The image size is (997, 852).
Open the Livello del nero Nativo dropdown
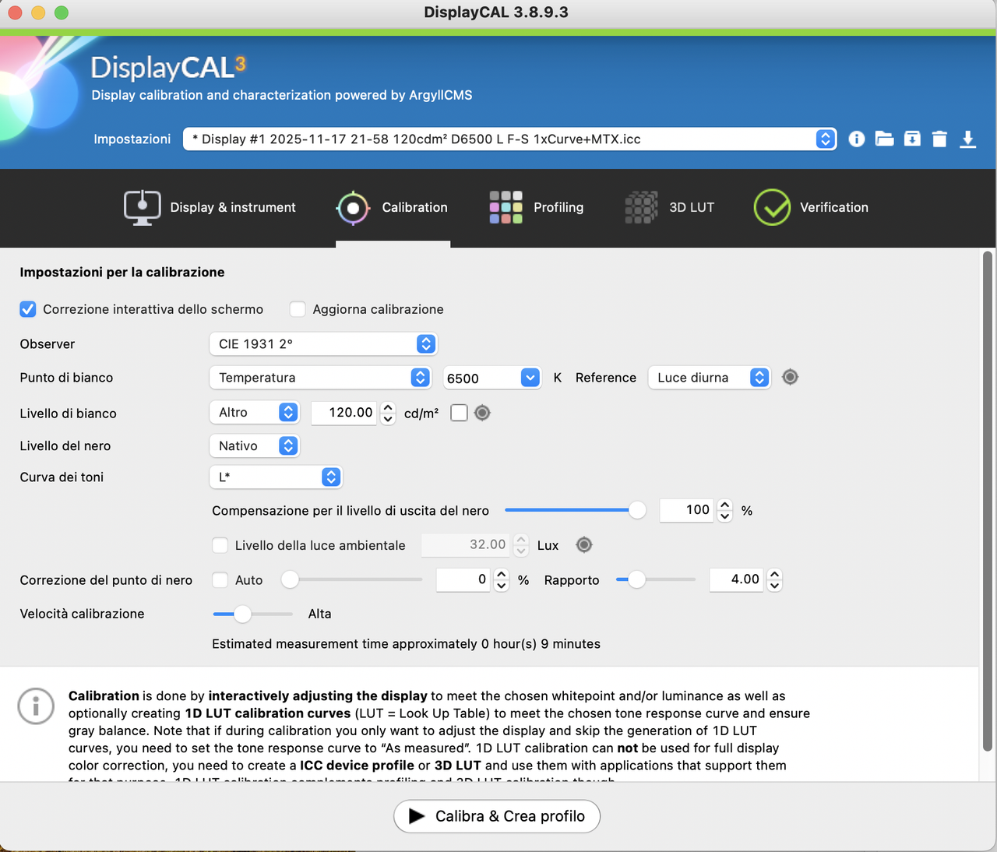[x=254, y=445]
